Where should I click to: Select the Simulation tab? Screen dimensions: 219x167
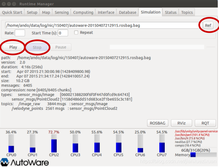151,12
